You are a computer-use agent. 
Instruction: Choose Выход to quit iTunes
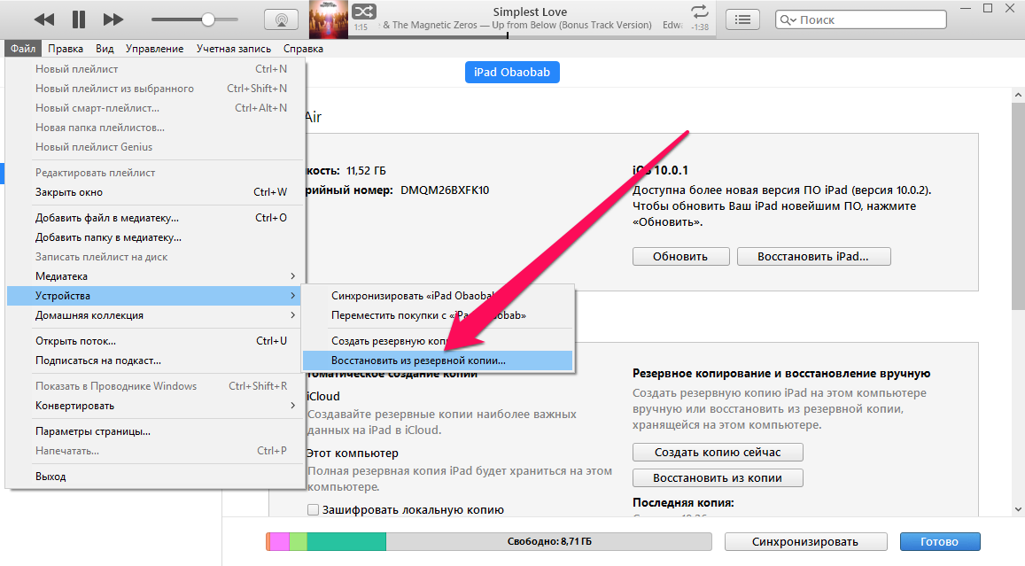point(155,477)
